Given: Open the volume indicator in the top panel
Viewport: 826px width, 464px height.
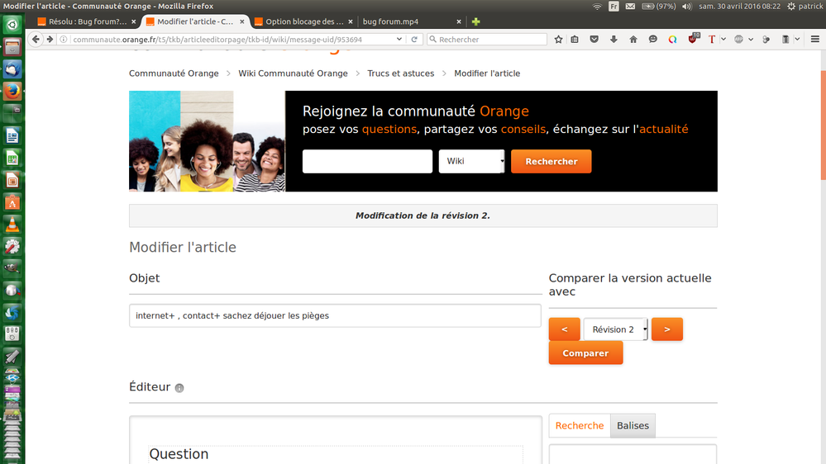Looking at the screenshot, I should click(x=686, y=7).
